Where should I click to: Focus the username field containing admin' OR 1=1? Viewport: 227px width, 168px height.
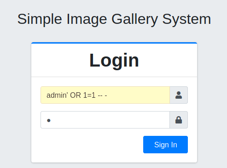click(105, 95)
